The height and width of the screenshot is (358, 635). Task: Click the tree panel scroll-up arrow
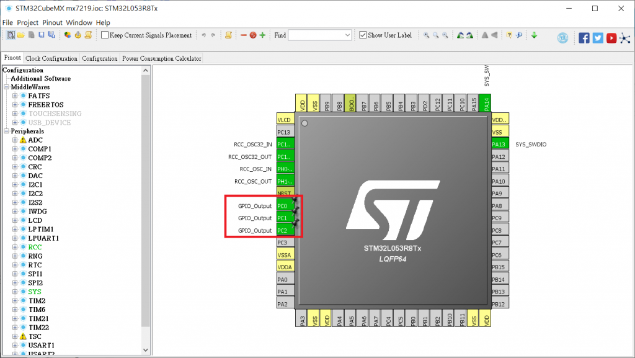pyautogui.click(x=146, y=71)
